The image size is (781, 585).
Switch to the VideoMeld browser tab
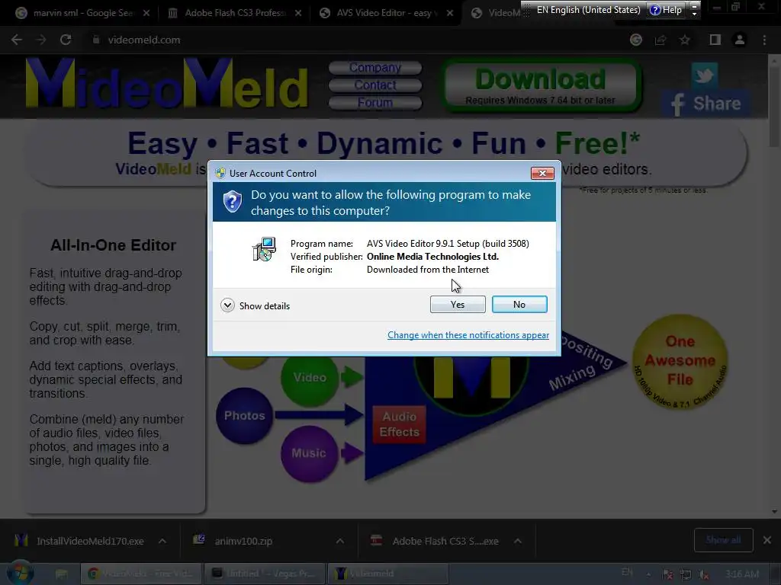tap(496, 13)
